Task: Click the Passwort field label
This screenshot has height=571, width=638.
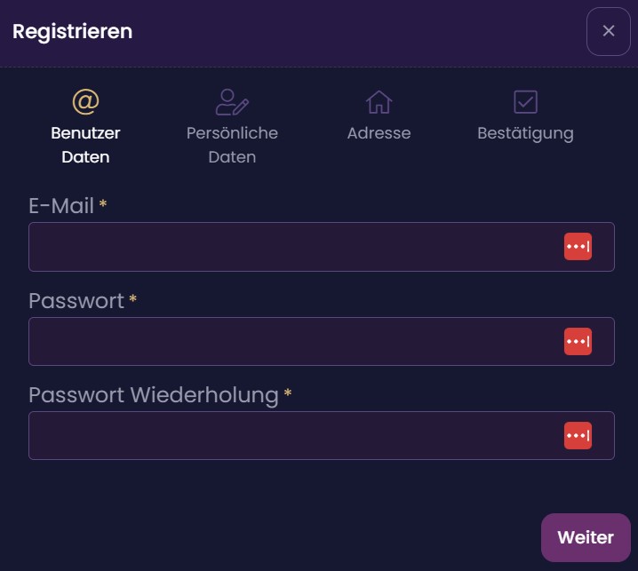Action: [76, 301]
